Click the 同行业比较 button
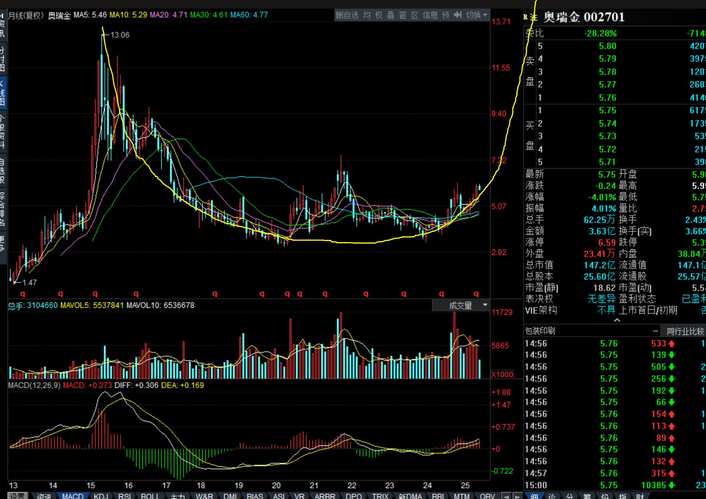The image size is (706, 499). [685, 331]
